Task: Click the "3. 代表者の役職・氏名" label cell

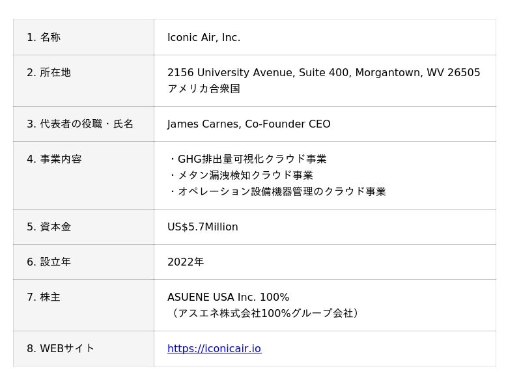Action: pos(80,124)
